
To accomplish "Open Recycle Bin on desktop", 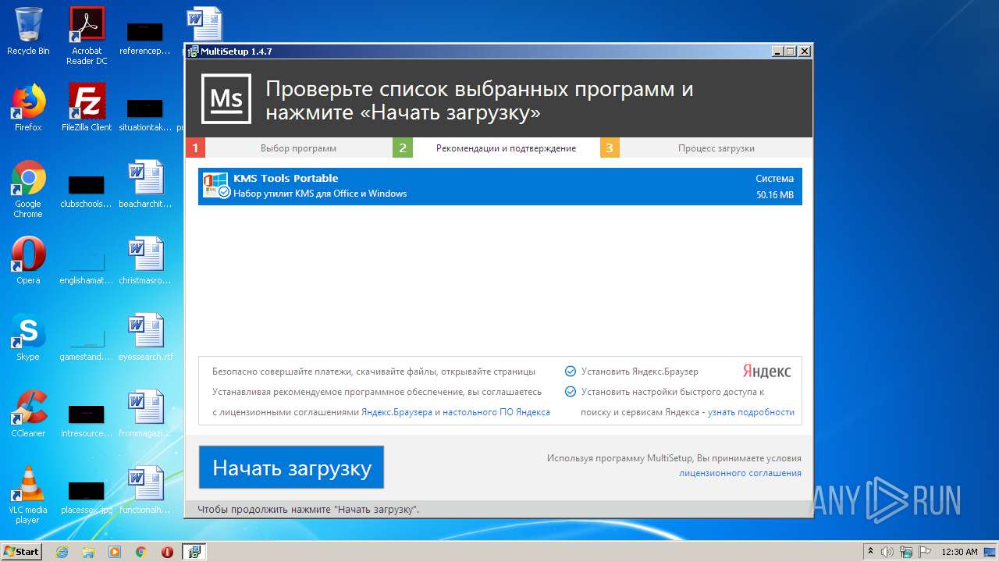I will point(28,31).
